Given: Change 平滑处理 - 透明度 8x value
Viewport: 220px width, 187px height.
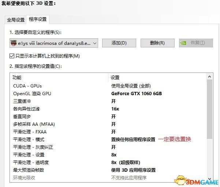Looking at the screenshot, I should coord(126,162).
